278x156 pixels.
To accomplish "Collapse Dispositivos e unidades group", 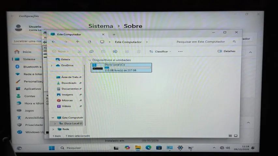I will [90, 60].
